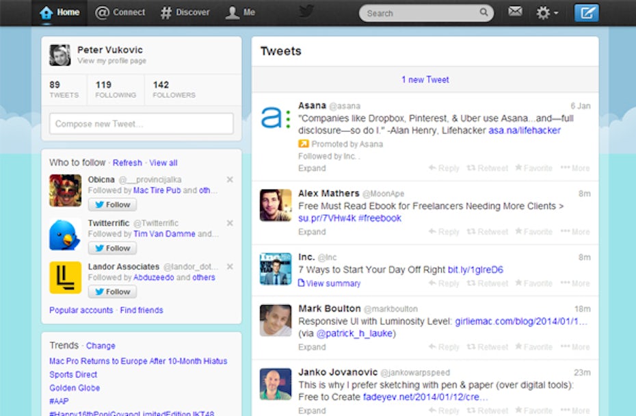The width and height of the screenshot is (636, 416).
Task: Click the Twitter bird logo in top bar
Action: tap(306, 12)
